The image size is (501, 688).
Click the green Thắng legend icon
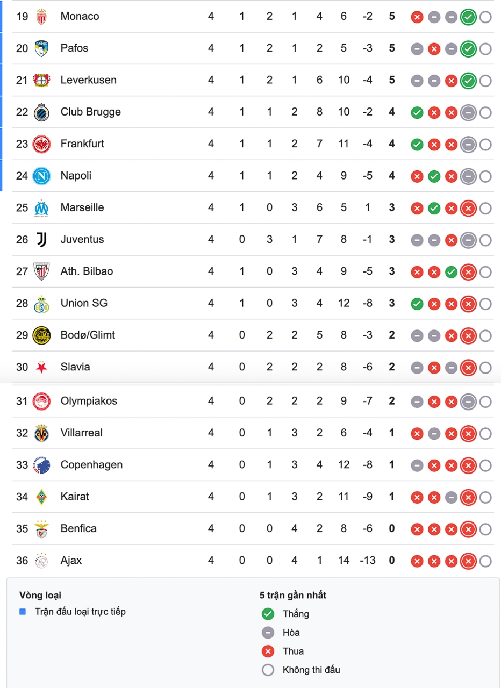(267, 614)
